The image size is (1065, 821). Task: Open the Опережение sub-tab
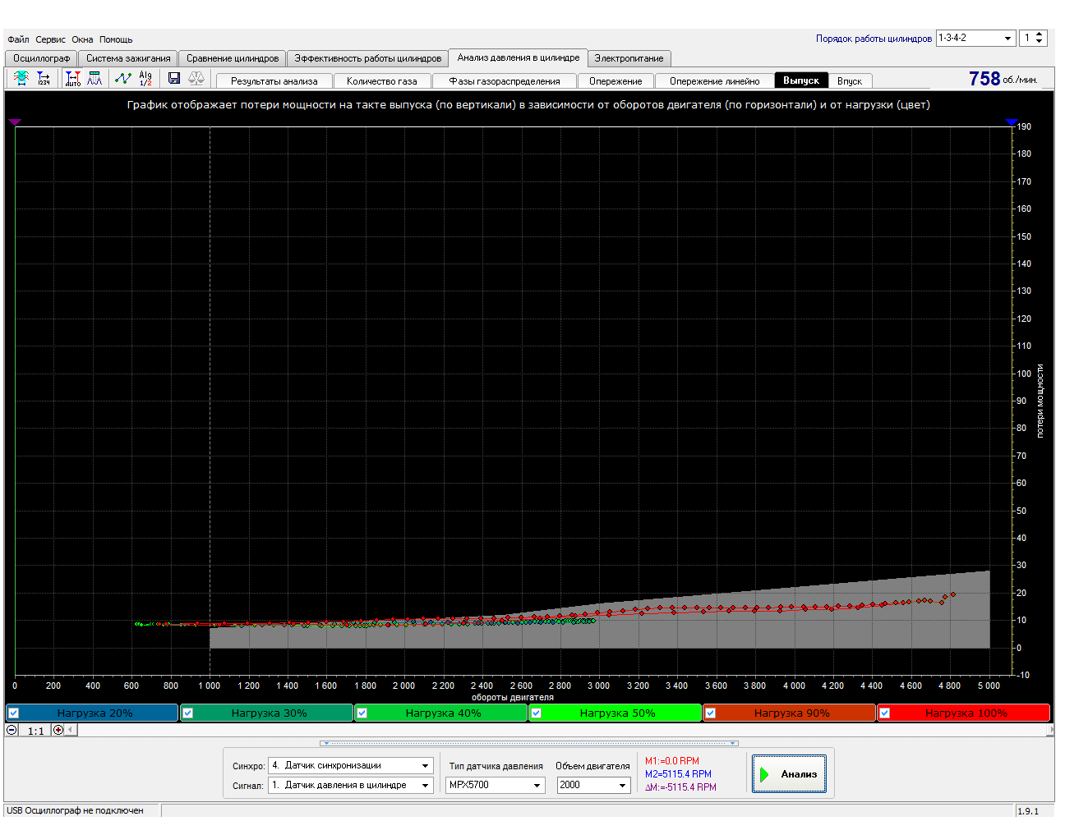(x=615, y=81)
